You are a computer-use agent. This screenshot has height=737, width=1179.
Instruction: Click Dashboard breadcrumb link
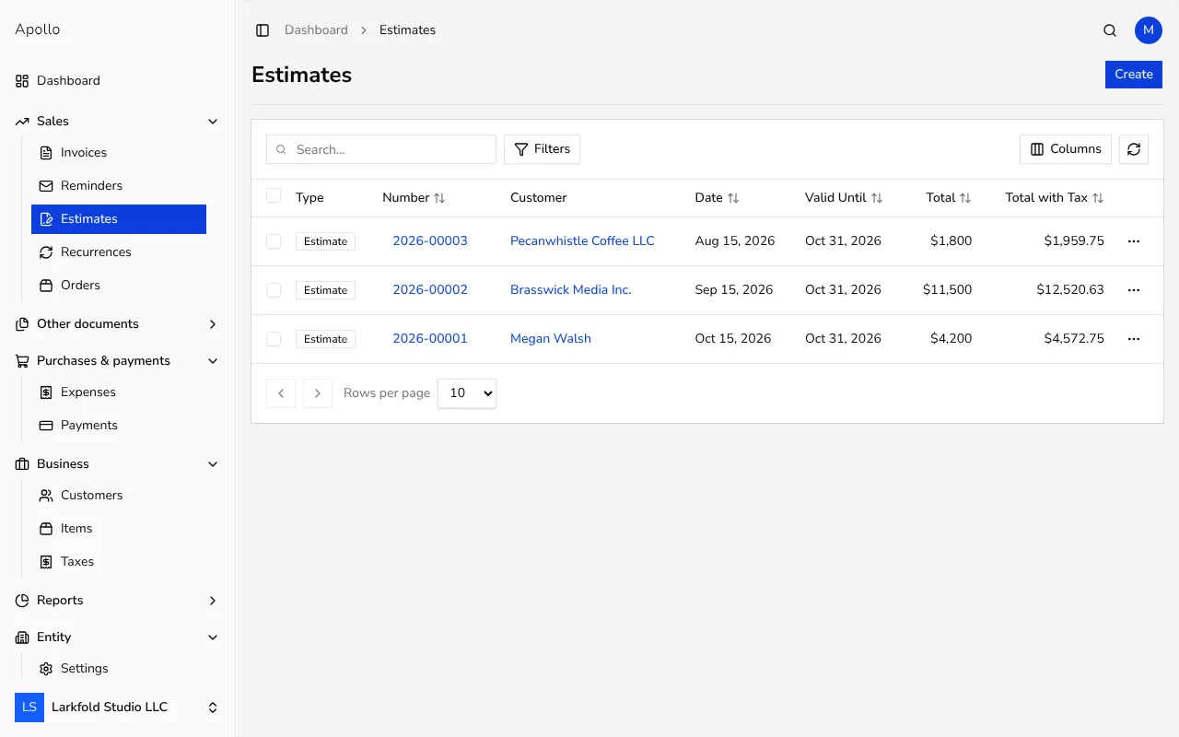pyautogui.click(x=316, y=30)
